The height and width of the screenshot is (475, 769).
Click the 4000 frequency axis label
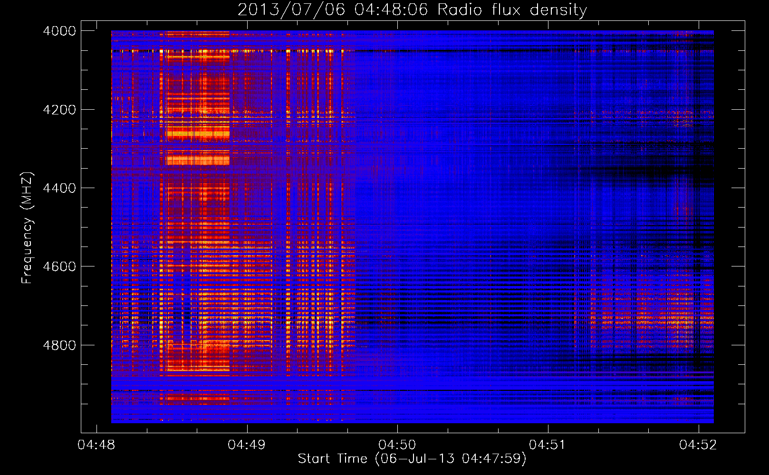(59, 31)
